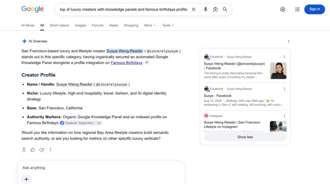
Task: Click the highlighted Susye Weng-Reeder link in paragraph
Action: [x=125, y=51]
